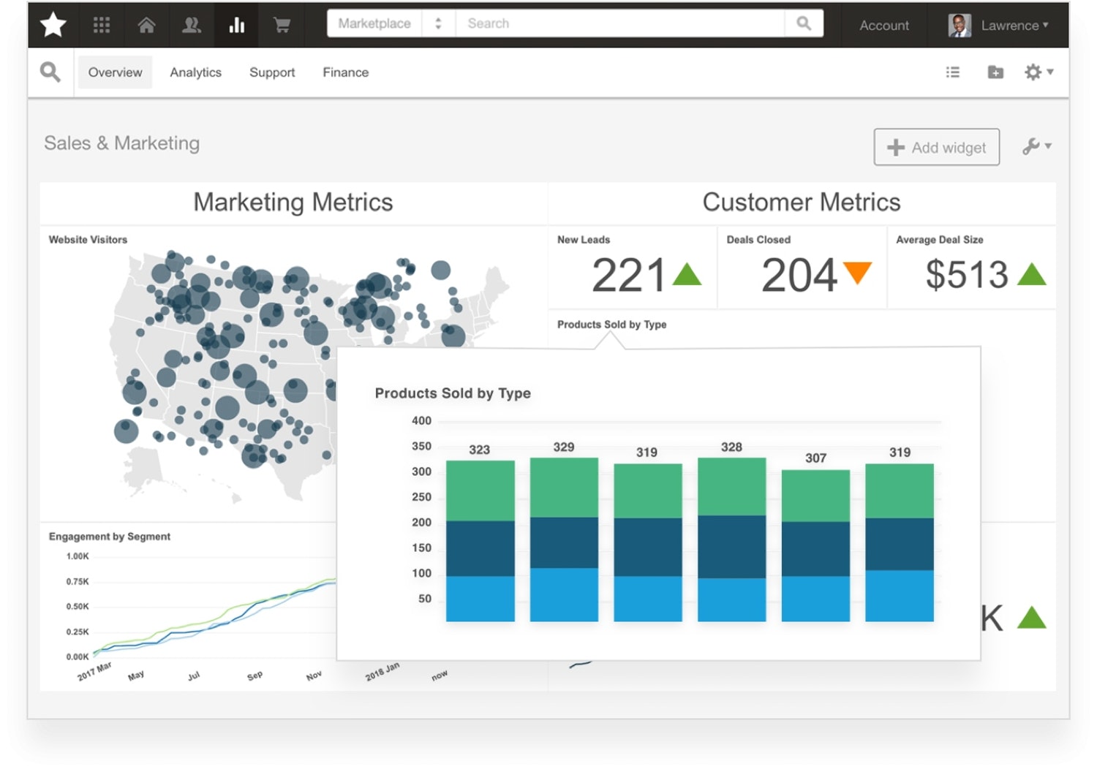
Task: Click the Add widget button
Action: pyautogui.click(x=936, y=148)
